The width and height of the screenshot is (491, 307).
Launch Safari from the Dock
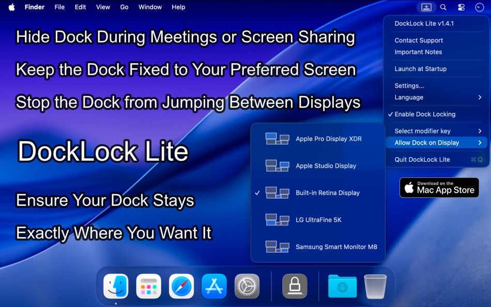point(181,286)
